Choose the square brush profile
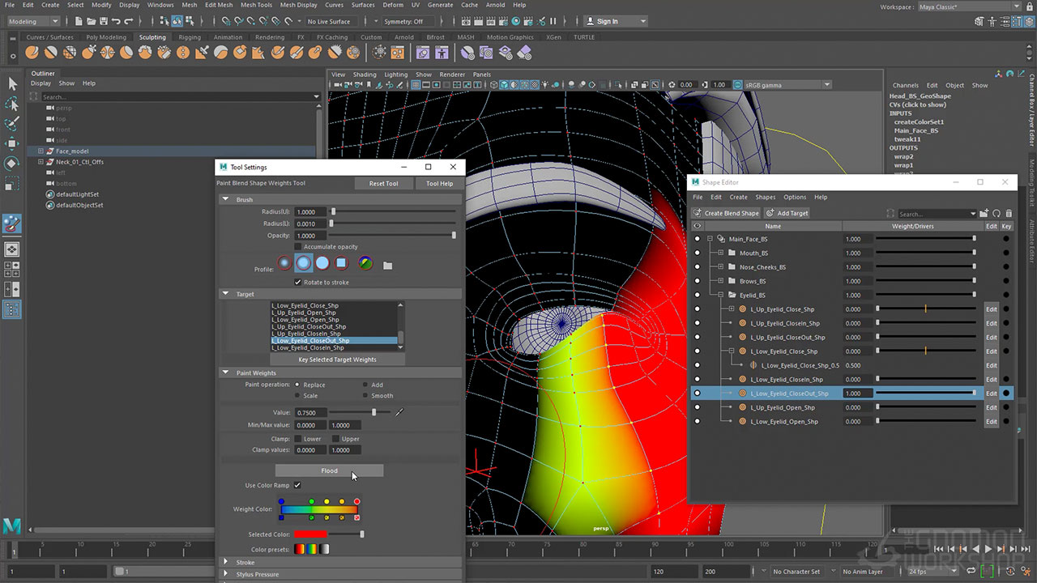This screenshot has height=583, width=1037. (x=341, y=263)
